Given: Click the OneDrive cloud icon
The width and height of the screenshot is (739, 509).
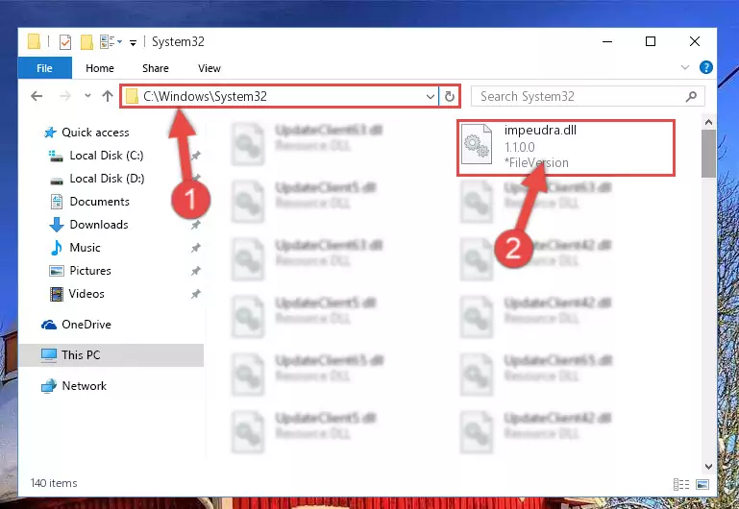Looking at the screenshot, I should tap(49, 325).
